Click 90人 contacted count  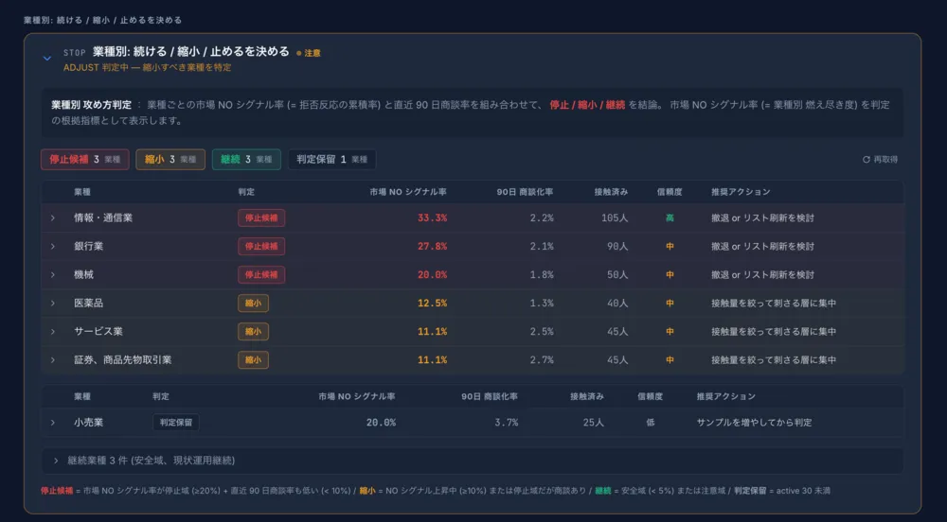[x=617, y=247]
